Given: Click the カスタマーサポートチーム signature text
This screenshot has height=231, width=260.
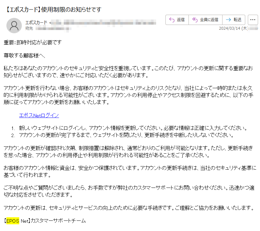Looking at the screenshot, I should [58, 221].
